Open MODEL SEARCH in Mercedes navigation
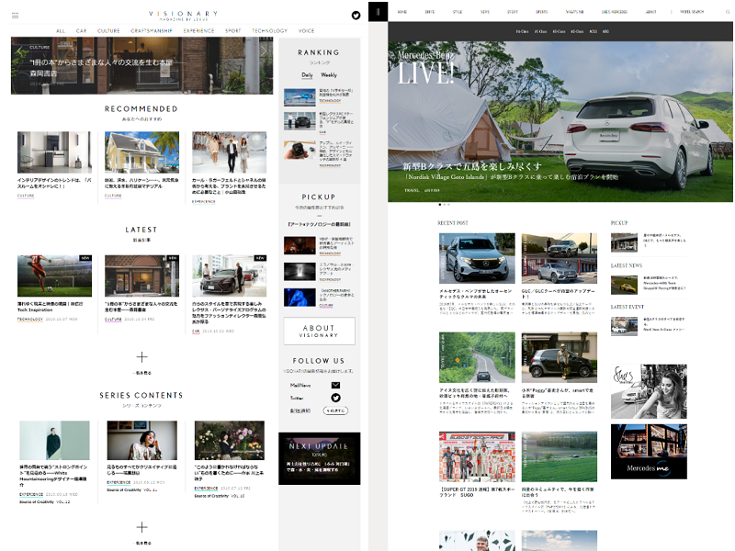 tap(692, 12)
